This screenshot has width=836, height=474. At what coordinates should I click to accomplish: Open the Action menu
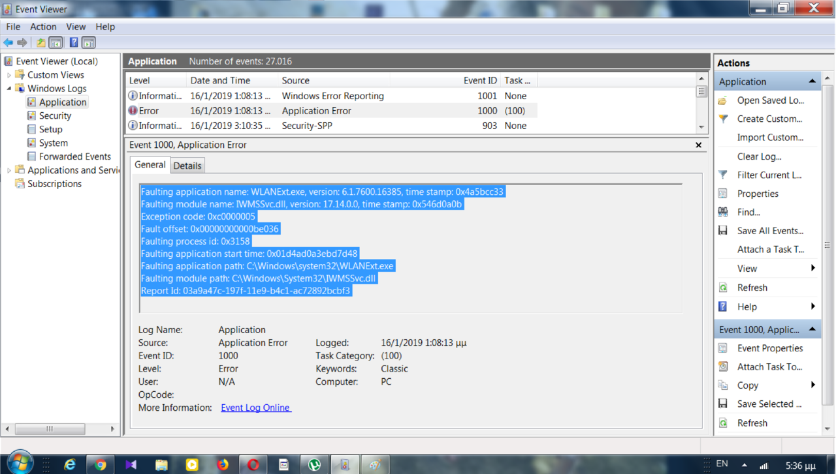(43, 27)
